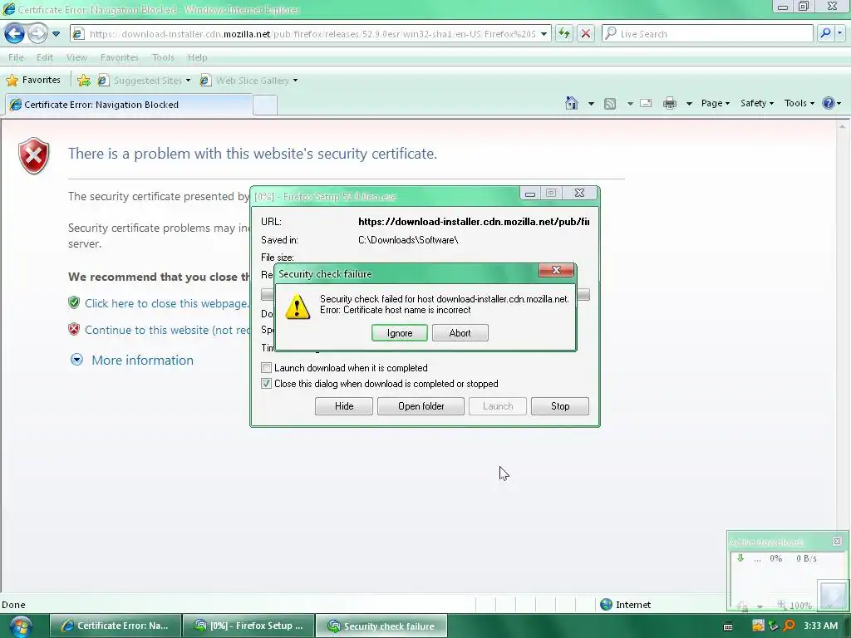Viewport: 851px width, 638px height.
Task: Minimize the Firefox Setup download dialog
Action: pyautogui.click(x=530, y=193)
